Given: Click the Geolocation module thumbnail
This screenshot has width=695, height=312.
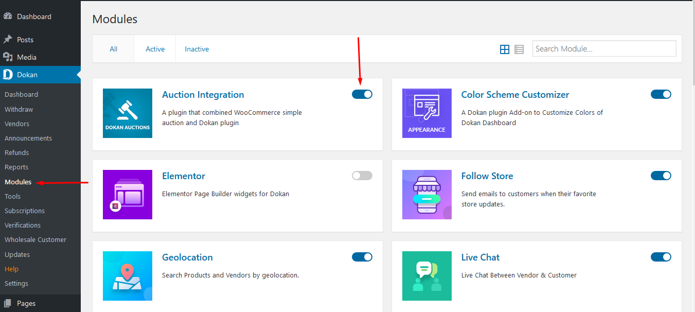Looking at the screenshot, I should point(128,276).
